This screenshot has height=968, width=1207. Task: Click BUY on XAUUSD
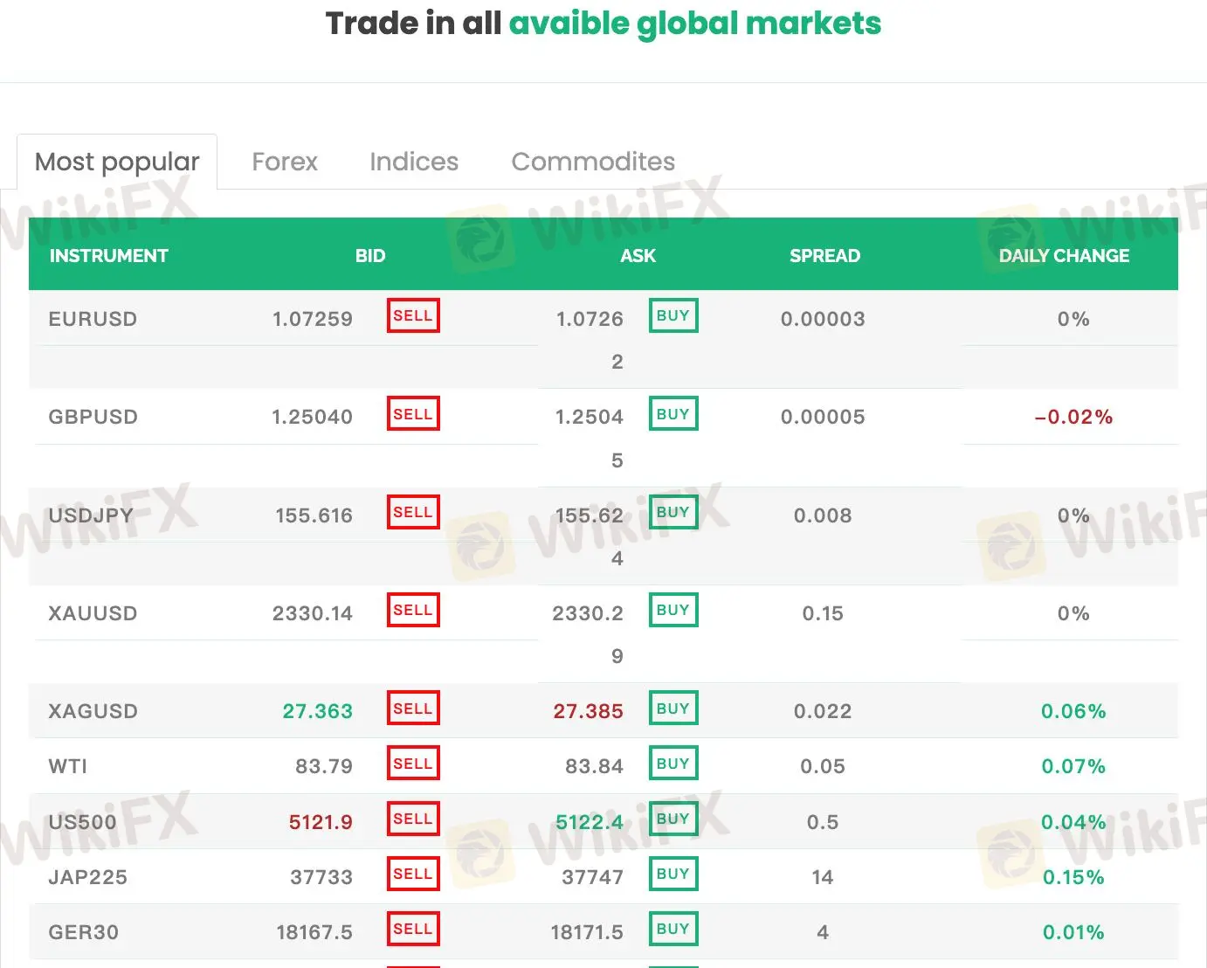pos(672,610)
